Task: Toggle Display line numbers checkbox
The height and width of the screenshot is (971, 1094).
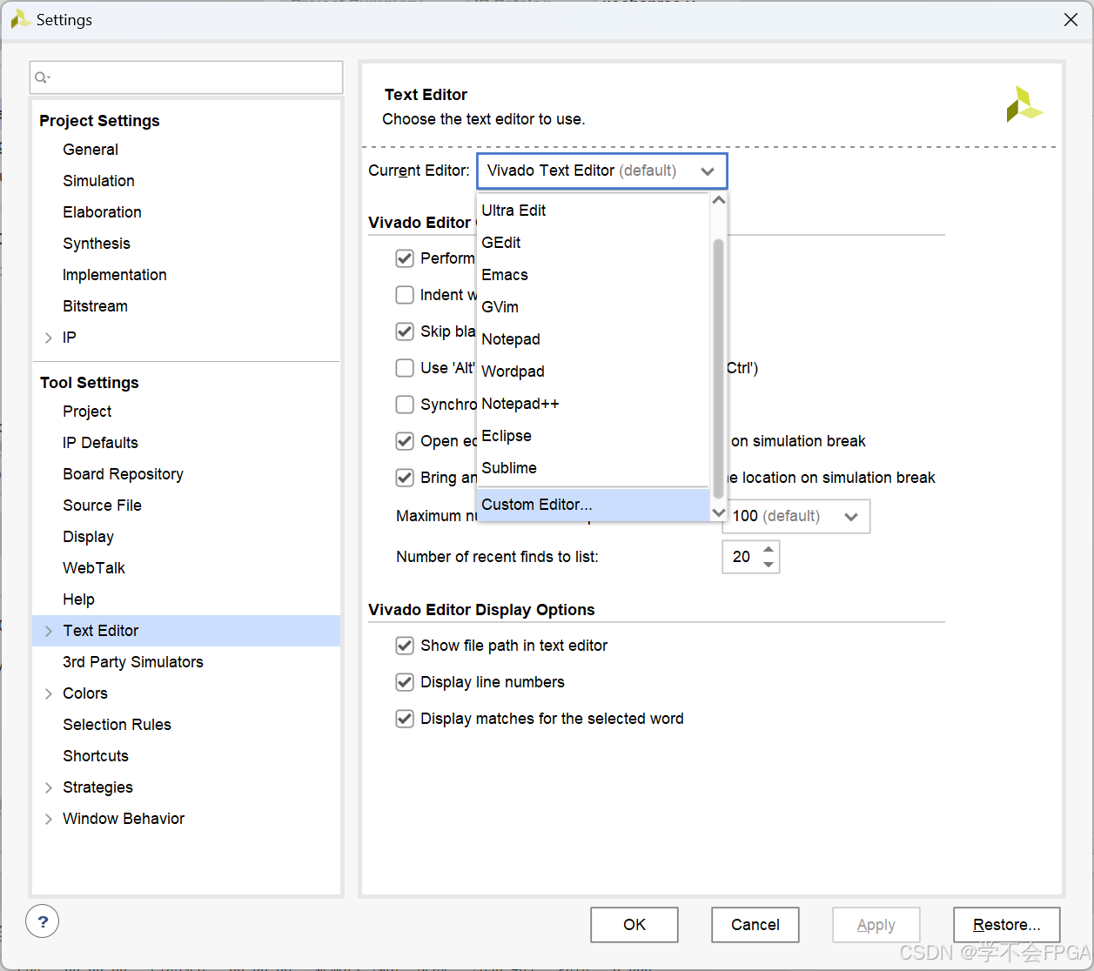Action: 405,682
